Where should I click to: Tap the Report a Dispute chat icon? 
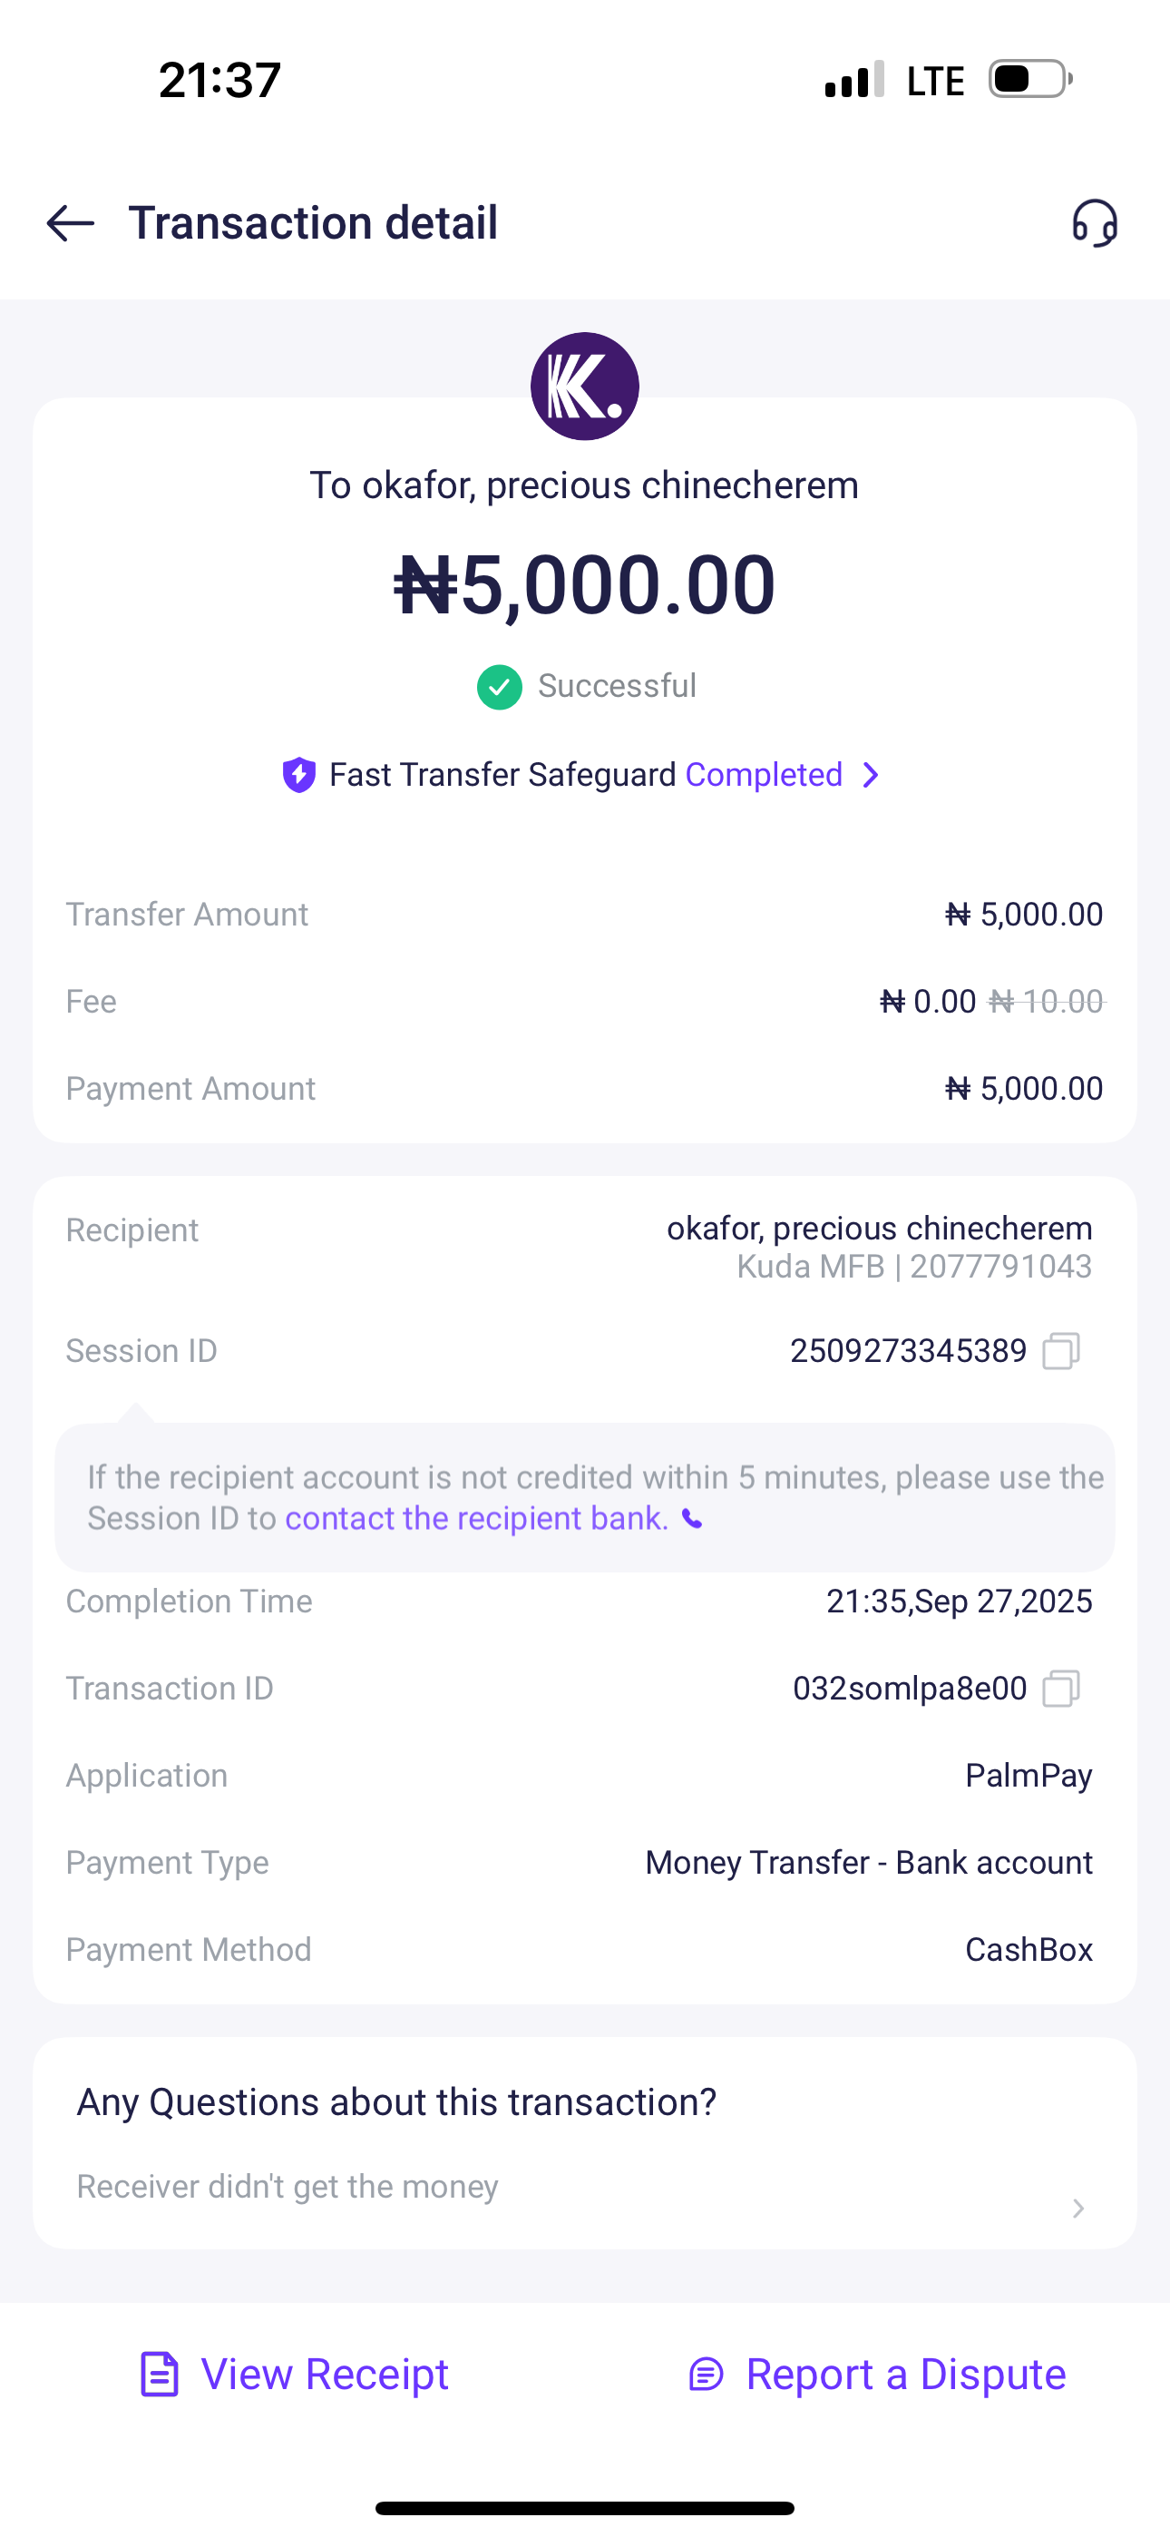(707, 2375)
